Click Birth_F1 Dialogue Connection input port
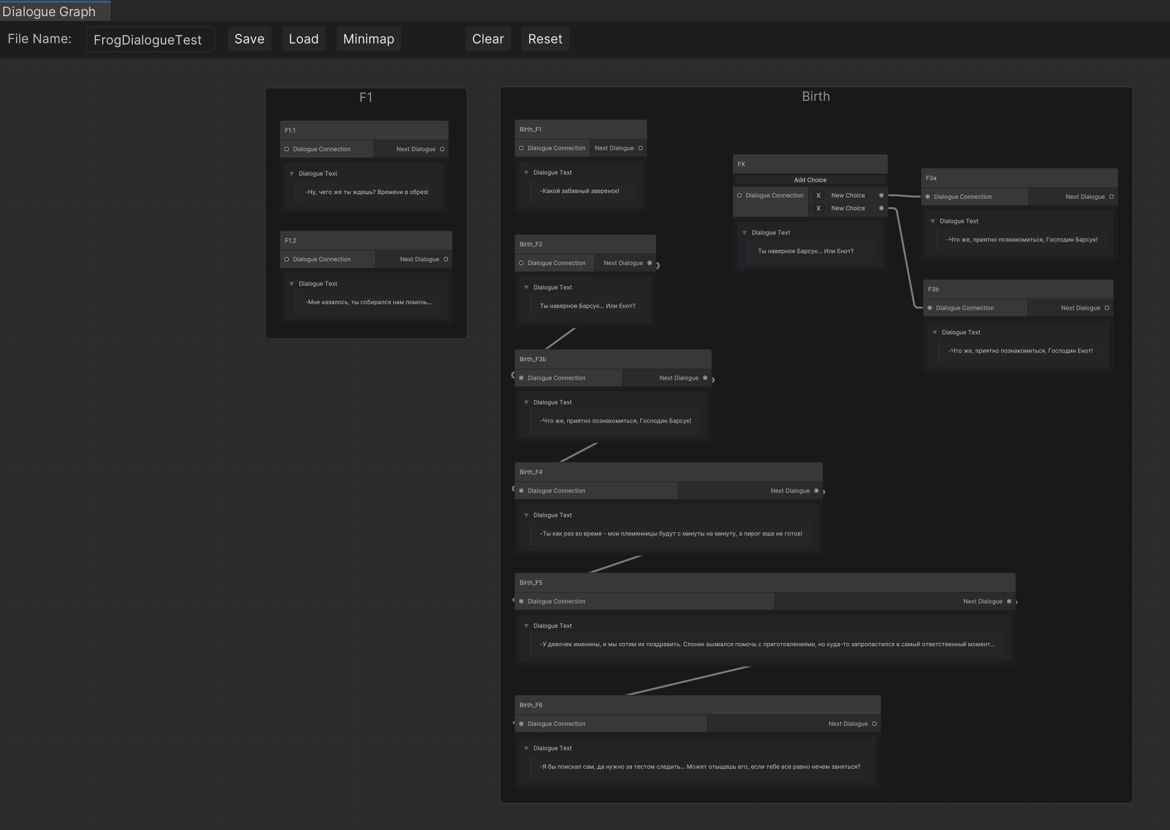 [x=521, y=148]
